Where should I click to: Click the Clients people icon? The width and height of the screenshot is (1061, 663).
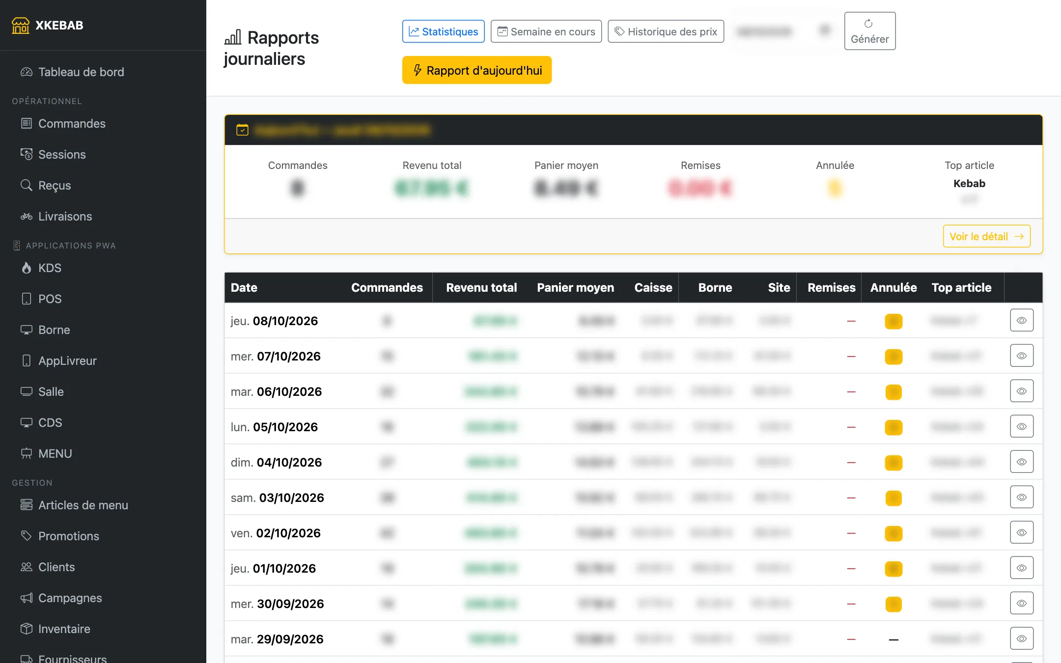27,567
